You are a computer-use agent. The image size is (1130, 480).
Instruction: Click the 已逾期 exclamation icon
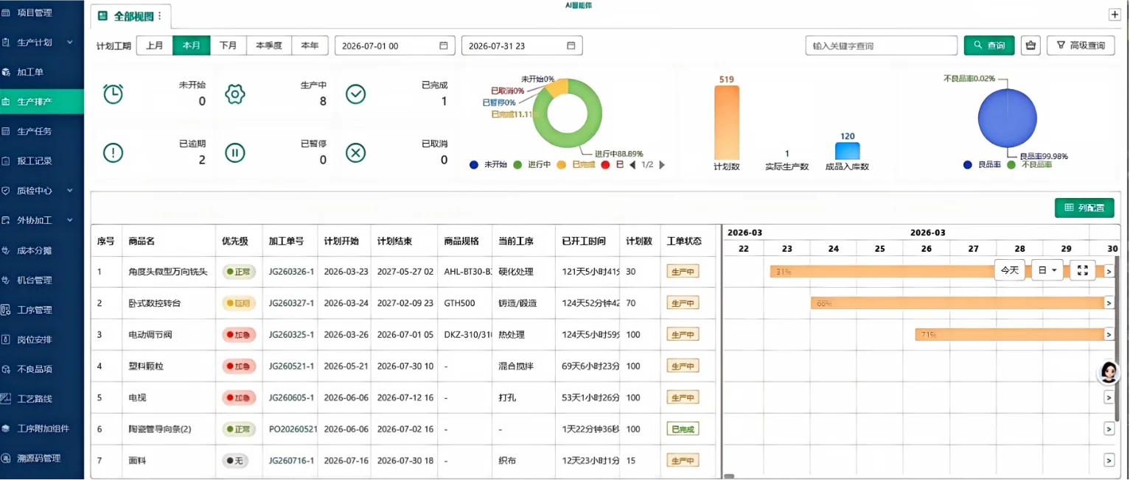[113, 152]
